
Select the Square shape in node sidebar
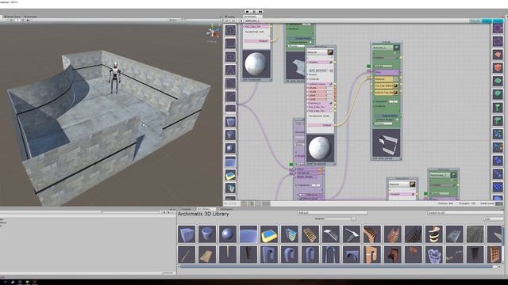tap(231, 44)
